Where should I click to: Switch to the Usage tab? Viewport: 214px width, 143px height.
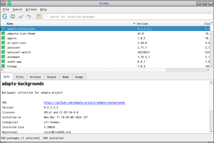click(x=79, y=77)
